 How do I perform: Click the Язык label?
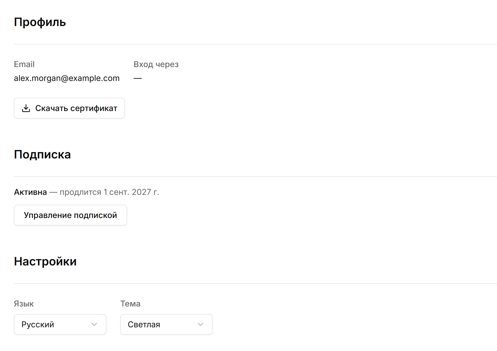[x=24, y=304]
